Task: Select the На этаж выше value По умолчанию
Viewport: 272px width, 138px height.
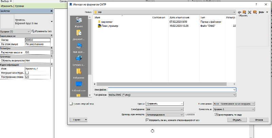Action: tap(38, 44)
